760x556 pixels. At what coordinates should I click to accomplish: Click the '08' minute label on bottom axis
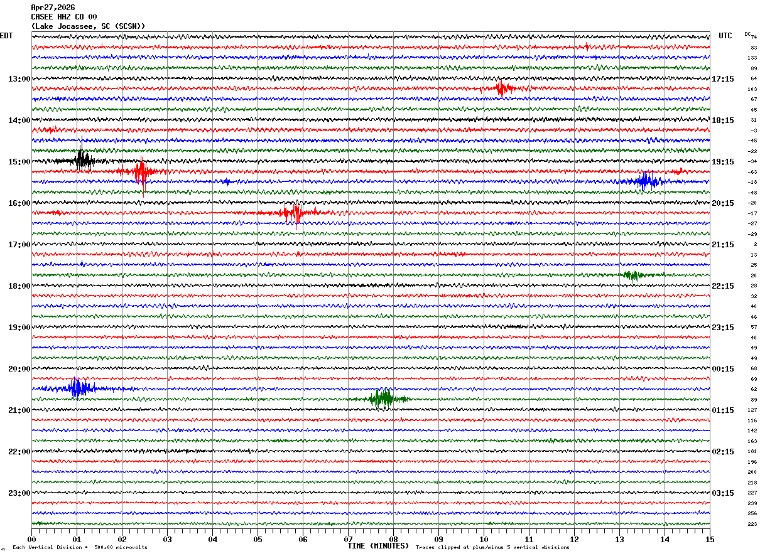[393, 539]
